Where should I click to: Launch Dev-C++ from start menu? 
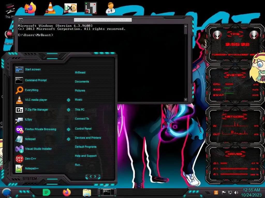[19, 159]
